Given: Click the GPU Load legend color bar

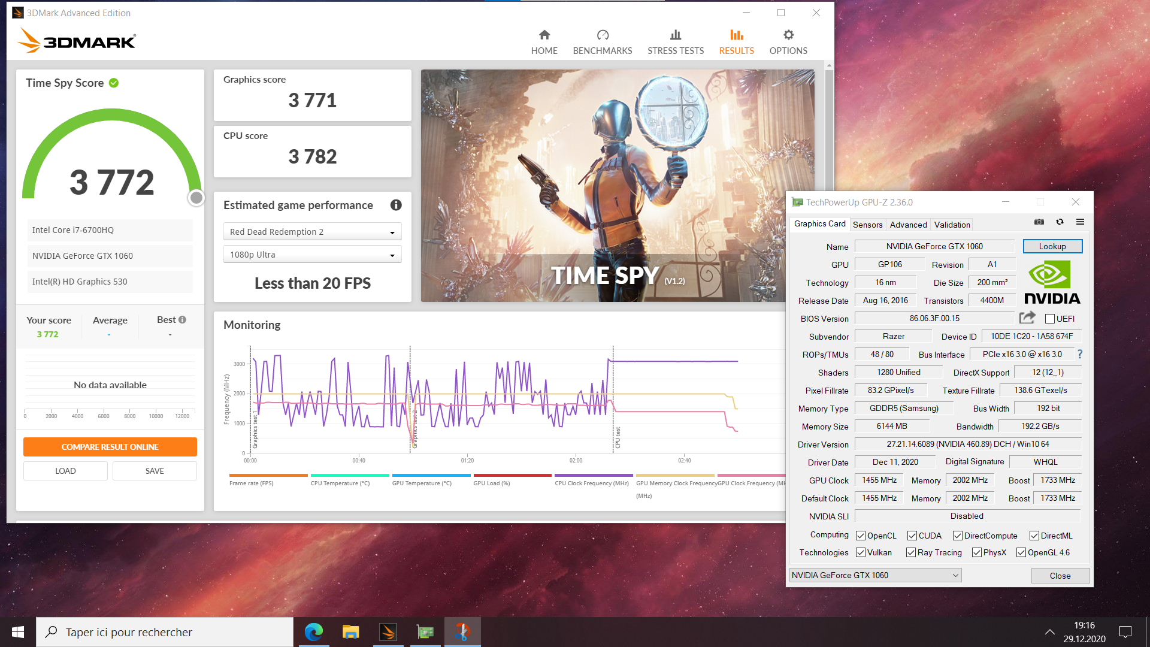Looking at the screenshot, I should pos(512,475).
